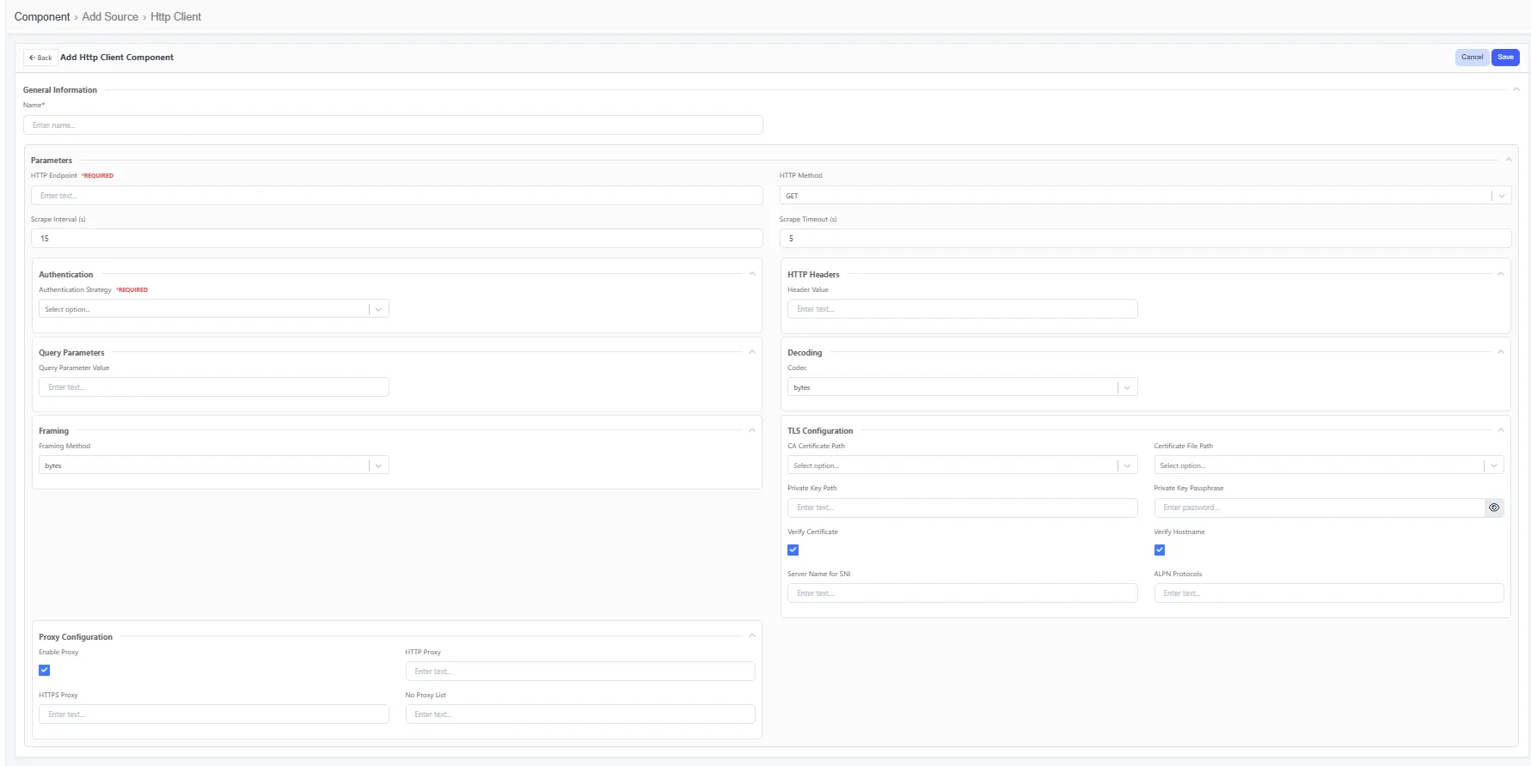Viewport: 1531px width, 766px height.
Task: Go back using the Back button
Action: pos(40,58)
